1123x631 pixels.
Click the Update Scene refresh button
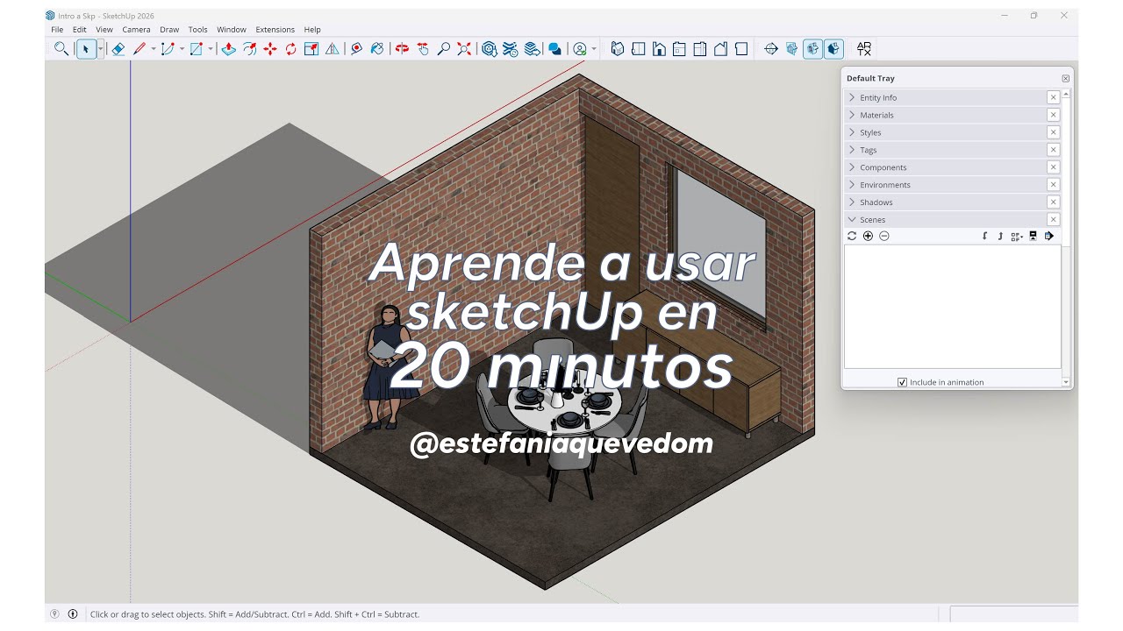tap(852, 236)
